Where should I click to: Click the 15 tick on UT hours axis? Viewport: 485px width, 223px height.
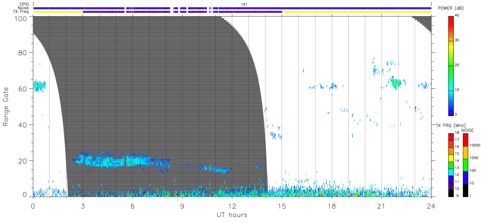coord(282,206)
